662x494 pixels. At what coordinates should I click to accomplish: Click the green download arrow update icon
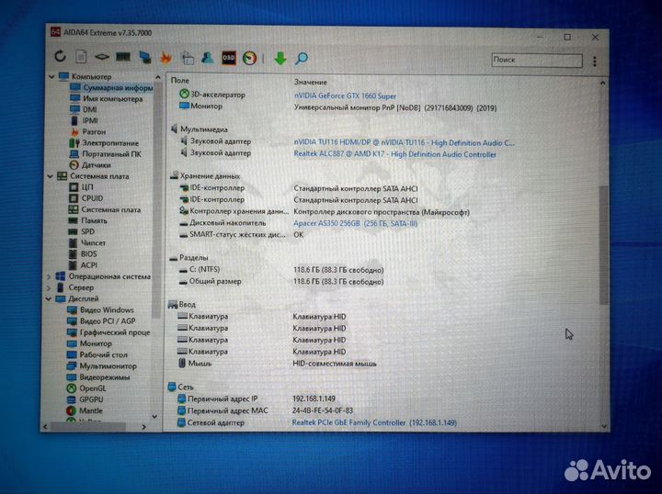tap(280, 59)
